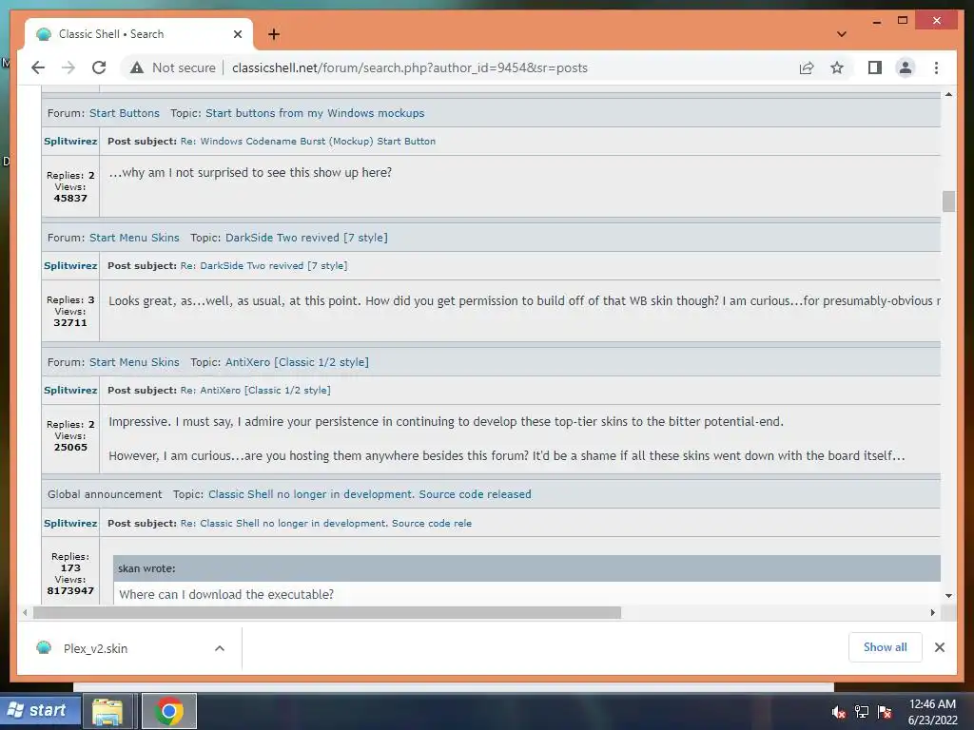View the Not secure site warning
The width and height of the screenshot is (974, 730).
(x=173, y=67)
